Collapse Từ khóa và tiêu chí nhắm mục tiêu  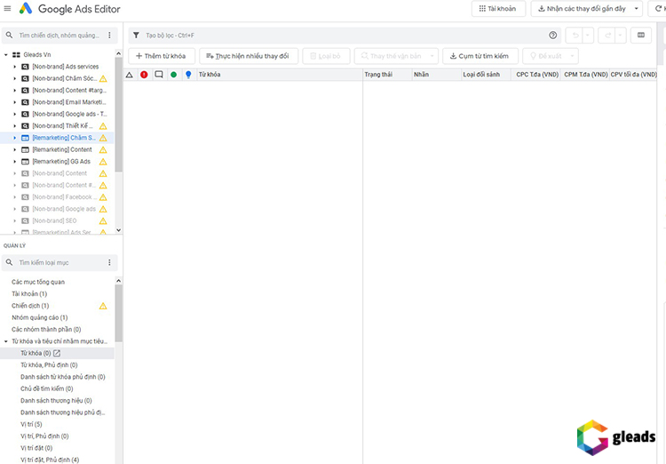point(6,341)
